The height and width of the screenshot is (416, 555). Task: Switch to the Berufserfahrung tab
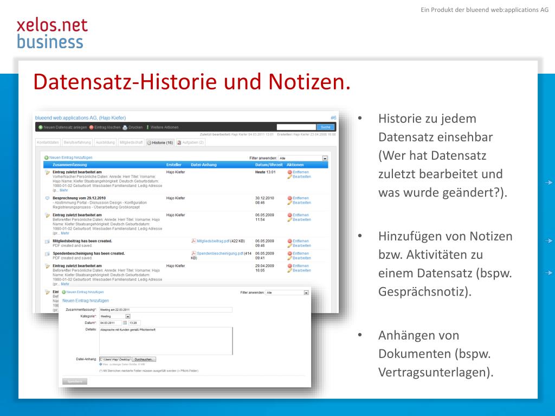point(77,142)
